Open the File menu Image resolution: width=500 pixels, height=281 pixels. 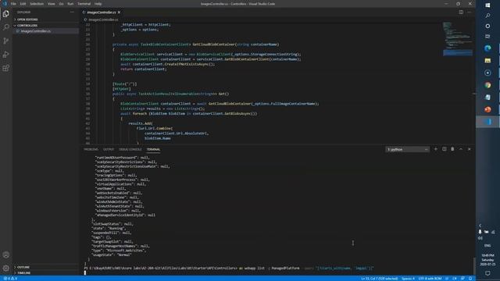[x=13, y=4]
